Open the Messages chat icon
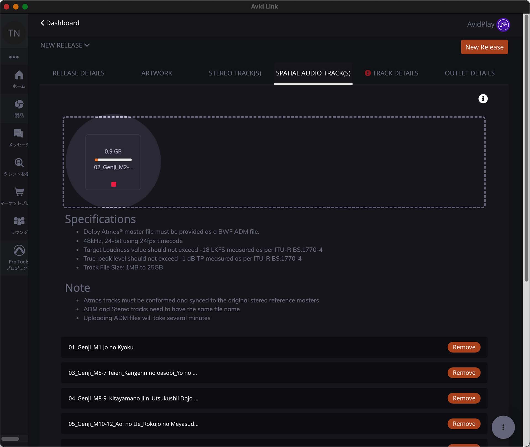 pyautogui.click(x=18, y=134)
